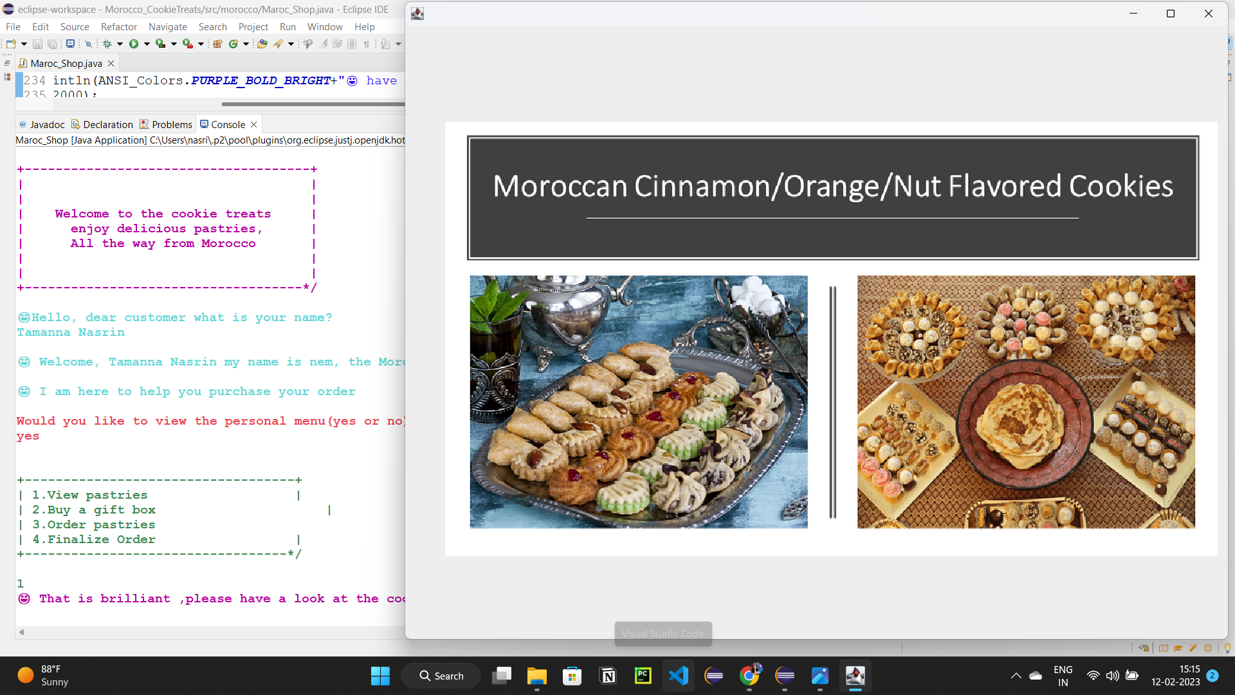
Task: Run the Maroc_Shop application
Action: (x=134, y=44)
